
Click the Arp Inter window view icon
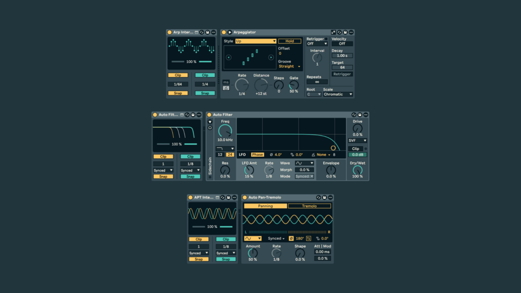tap(196, 32)
